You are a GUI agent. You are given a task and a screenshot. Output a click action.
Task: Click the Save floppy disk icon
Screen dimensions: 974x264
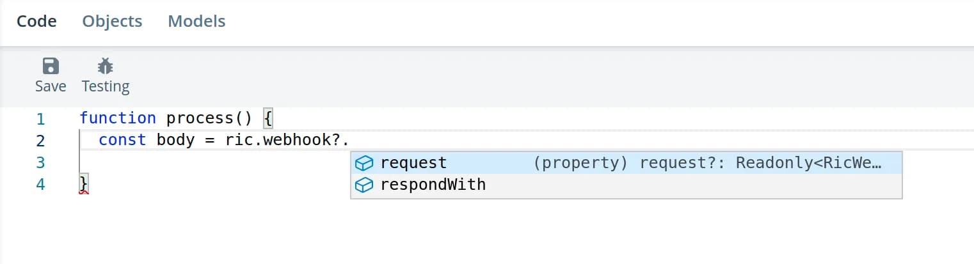click(x=50, y=66)
